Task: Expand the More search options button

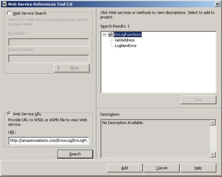Action: [72, 68]
